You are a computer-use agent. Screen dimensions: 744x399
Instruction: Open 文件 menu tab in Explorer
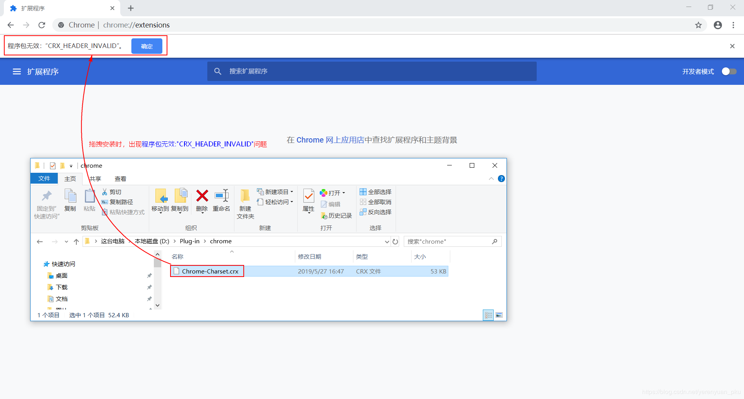44,178
